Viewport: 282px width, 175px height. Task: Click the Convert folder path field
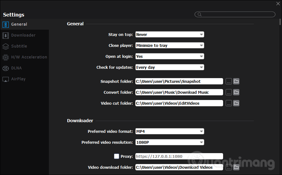[179, 92]
